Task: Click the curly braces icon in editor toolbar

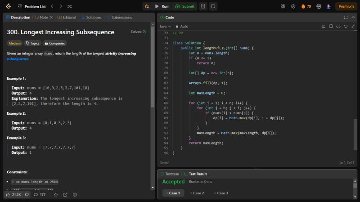Action: (338, 27)
